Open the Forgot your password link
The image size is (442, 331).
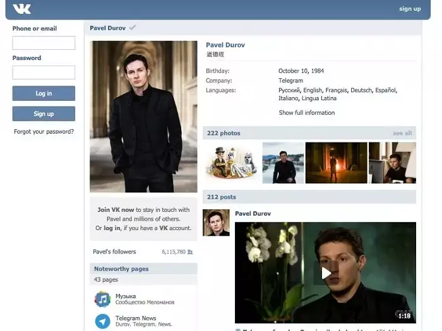(44, 132)
